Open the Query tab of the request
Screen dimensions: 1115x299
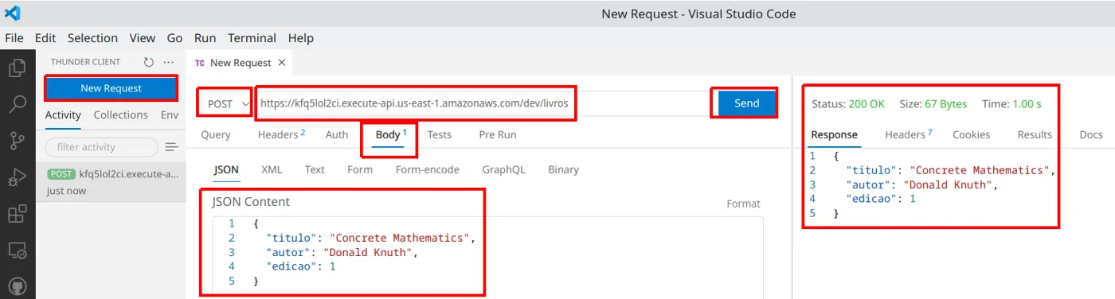coord(215,135)
